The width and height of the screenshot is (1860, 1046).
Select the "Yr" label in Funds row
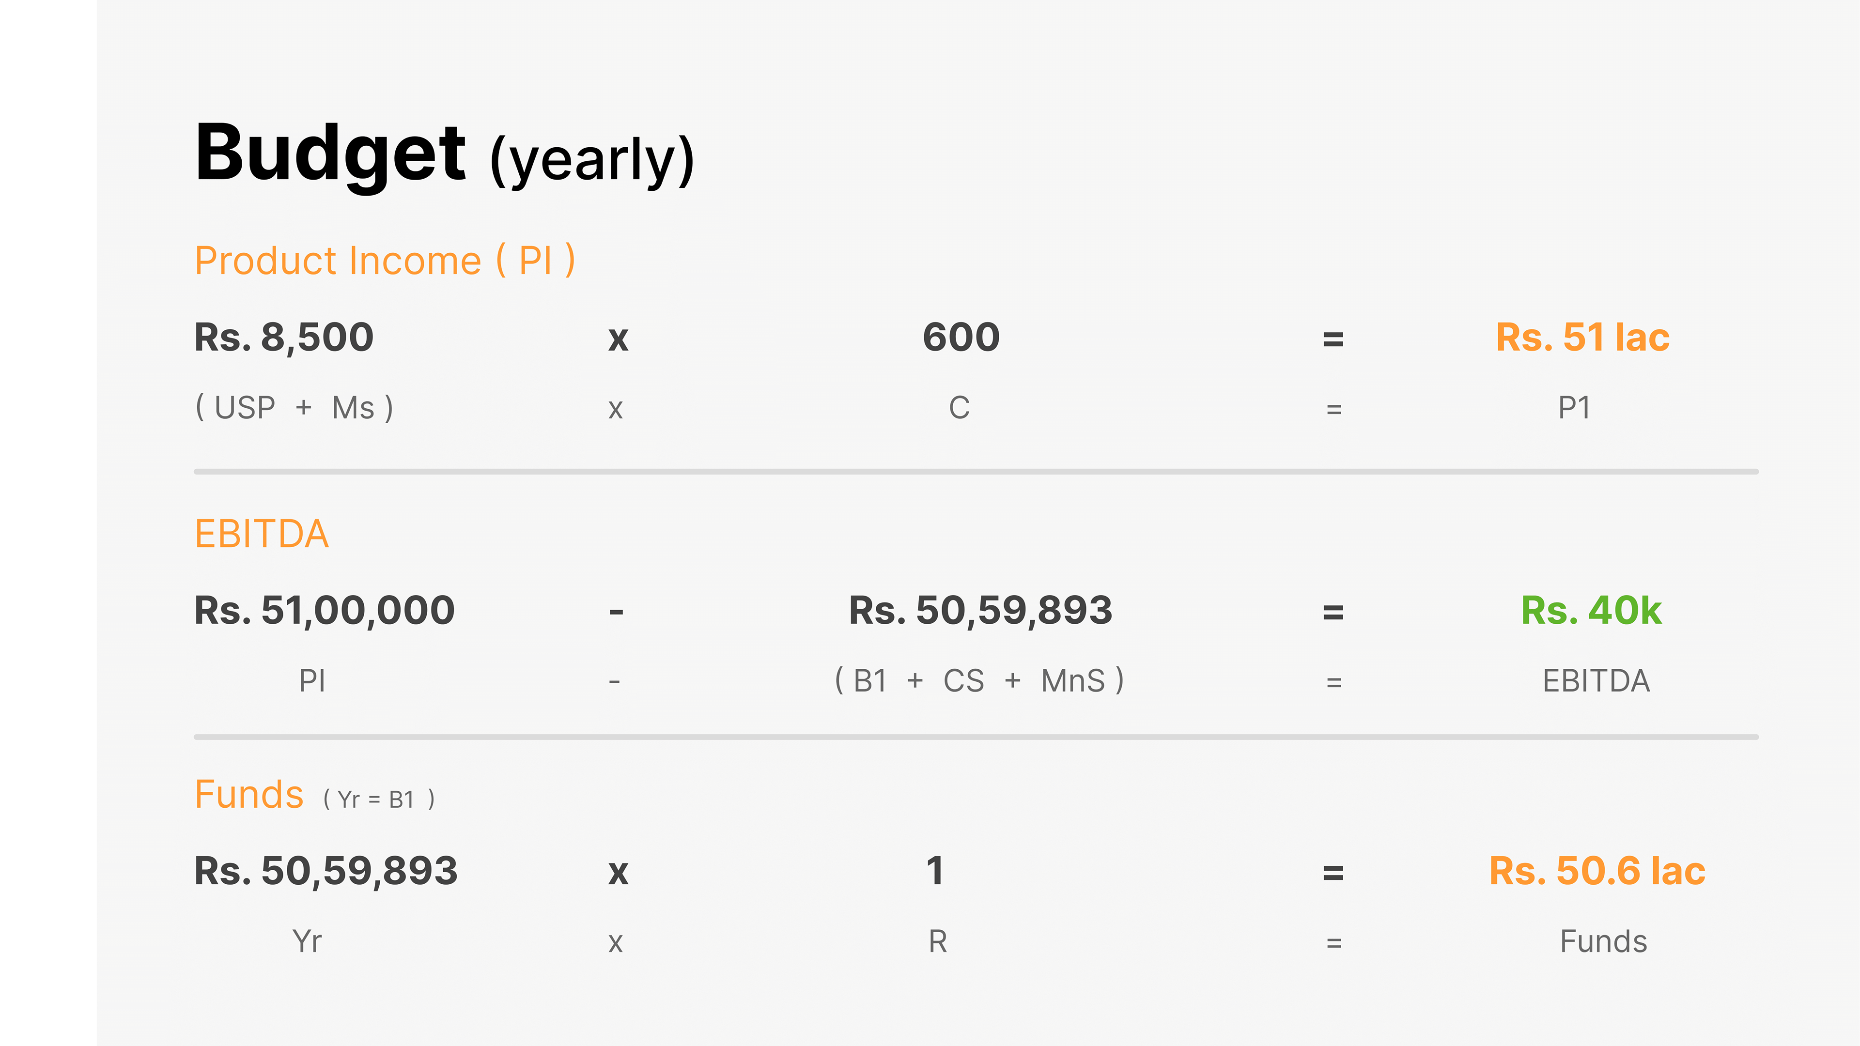(307, 941)
